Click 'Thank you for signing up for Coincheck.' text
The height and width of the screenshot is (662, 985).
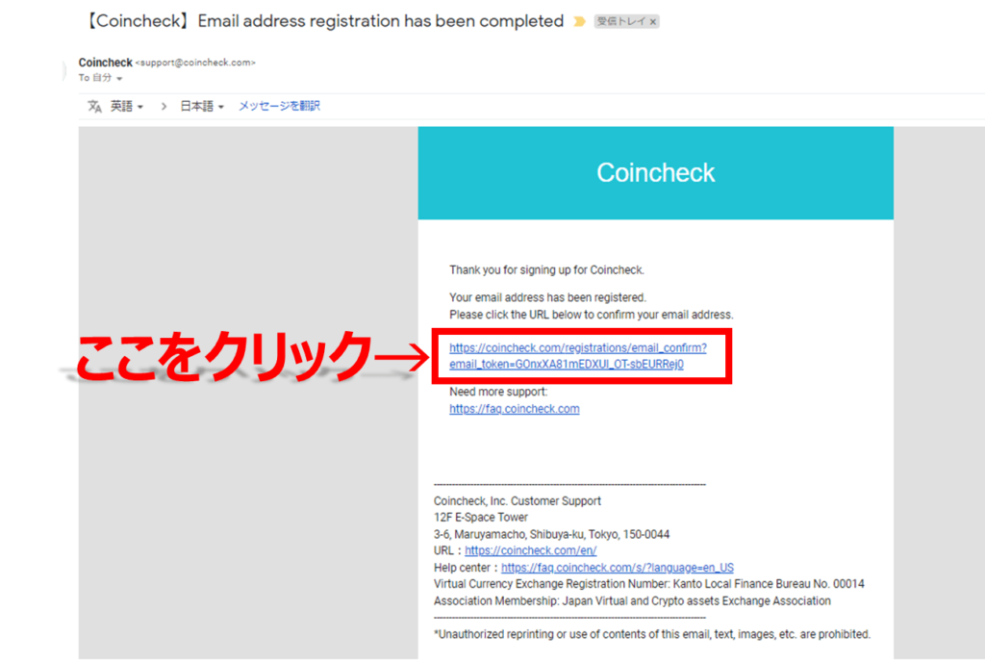(546, 270)
